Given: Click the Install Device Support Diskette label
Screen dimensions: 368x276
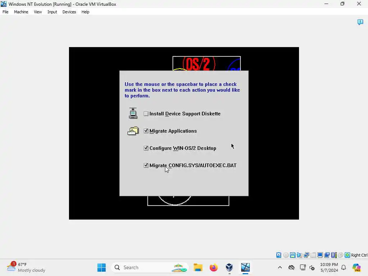Looking at the screenshot, I should [185, 114].
